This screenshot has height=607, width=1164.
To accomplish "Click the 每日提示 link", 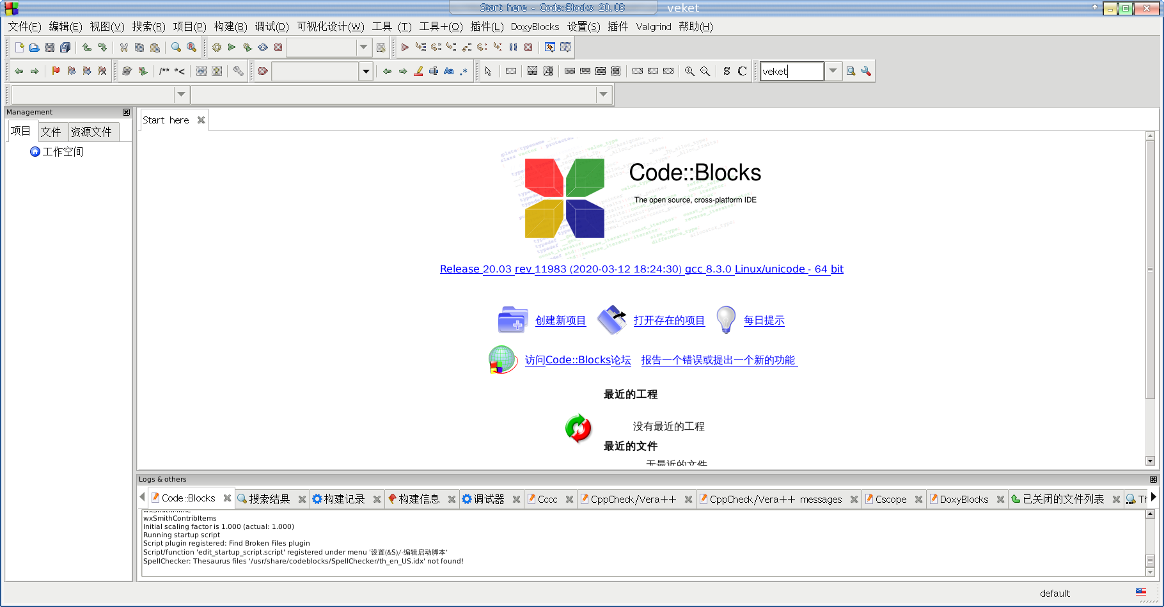I will tap(764, 320).
